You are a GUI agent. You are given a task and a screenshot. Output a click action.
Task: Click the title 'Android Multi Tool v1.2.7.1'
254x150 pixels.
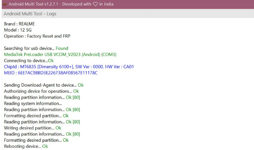click(x=33, y=4)
